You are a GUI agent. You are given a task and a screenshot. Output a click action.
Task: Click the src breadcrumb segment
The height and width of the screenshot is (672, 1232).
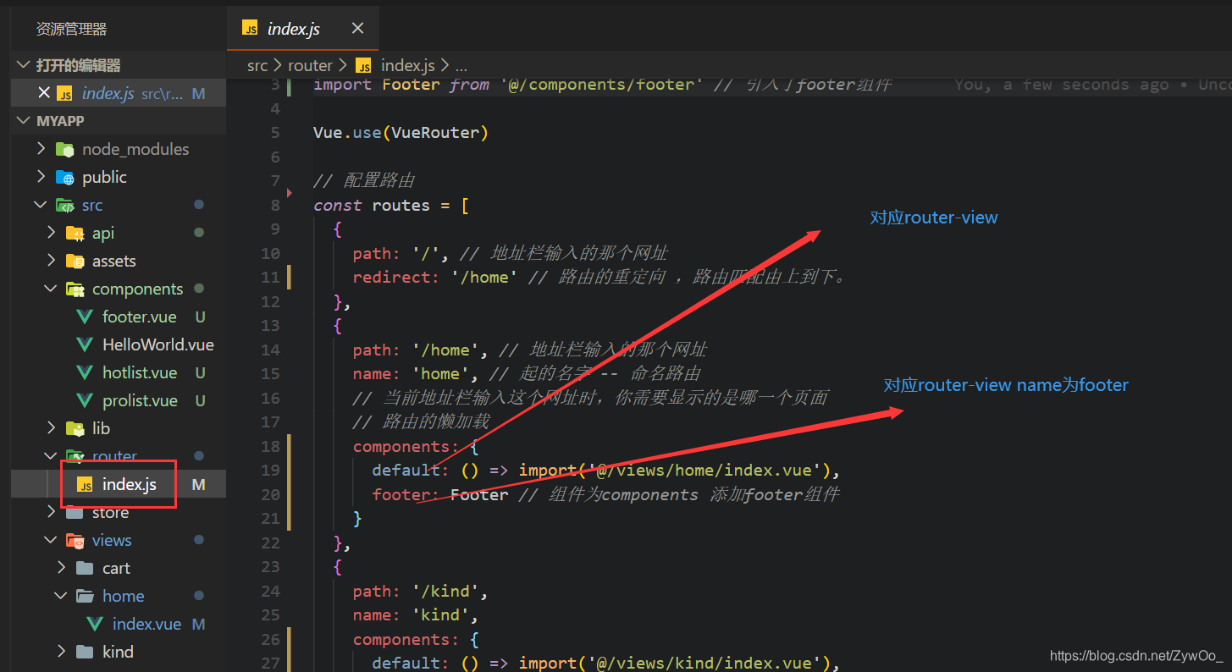tap(257, 65)
